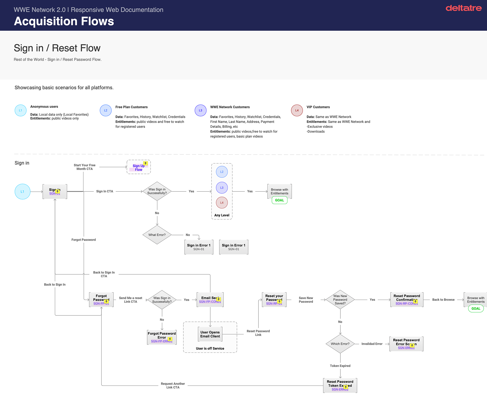Click the 'Start Your Free Month CTA' label

(x=85, y=167)
